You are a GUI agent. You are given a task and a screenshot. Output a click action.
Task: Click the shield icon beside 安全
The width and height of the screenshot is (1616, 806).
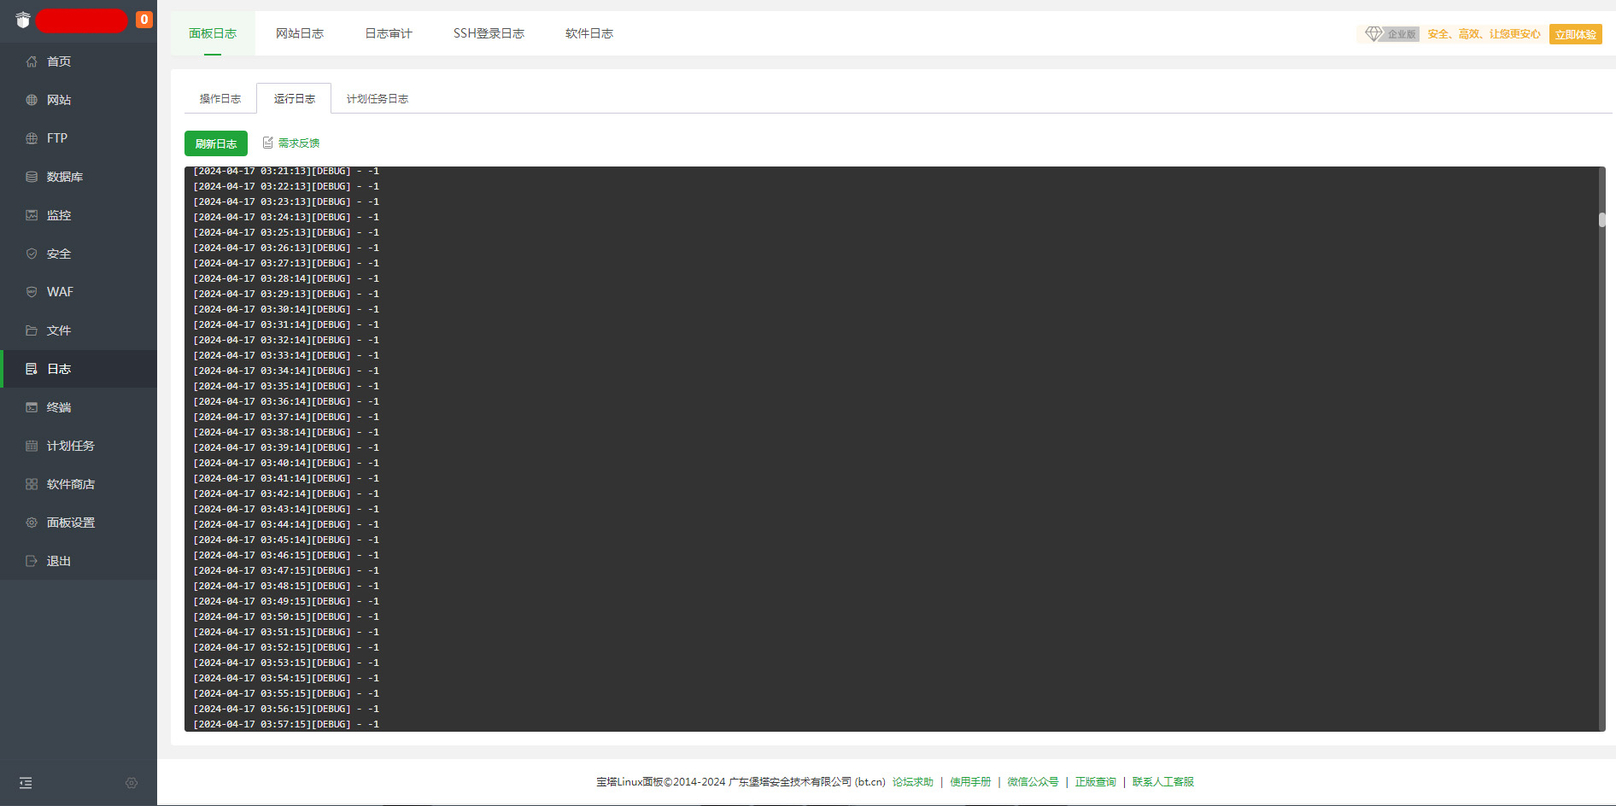[32, 254]
